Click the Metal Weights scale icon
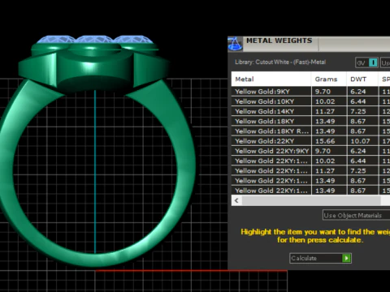The height and width of the screenshot is (292, 390). (235, 44)
